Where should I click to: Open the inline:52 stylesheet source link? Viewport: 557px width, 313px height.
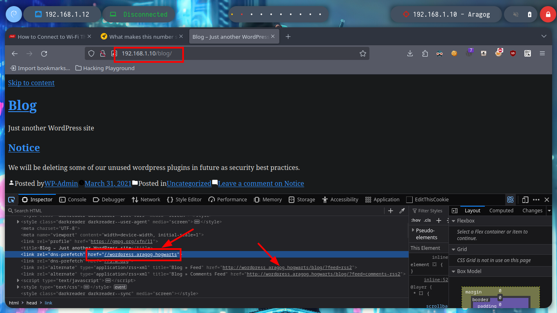[x=436, y=280]
